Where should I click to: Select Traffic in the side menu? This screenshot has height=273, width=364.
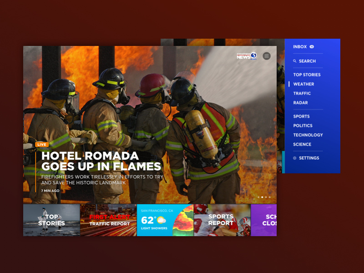[302, 93]
